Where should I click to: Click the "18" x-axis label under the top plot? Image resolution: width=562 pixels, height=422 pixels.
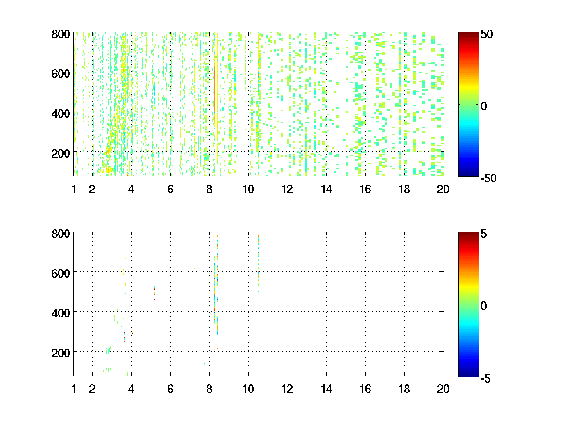click(x=404, y=189)
